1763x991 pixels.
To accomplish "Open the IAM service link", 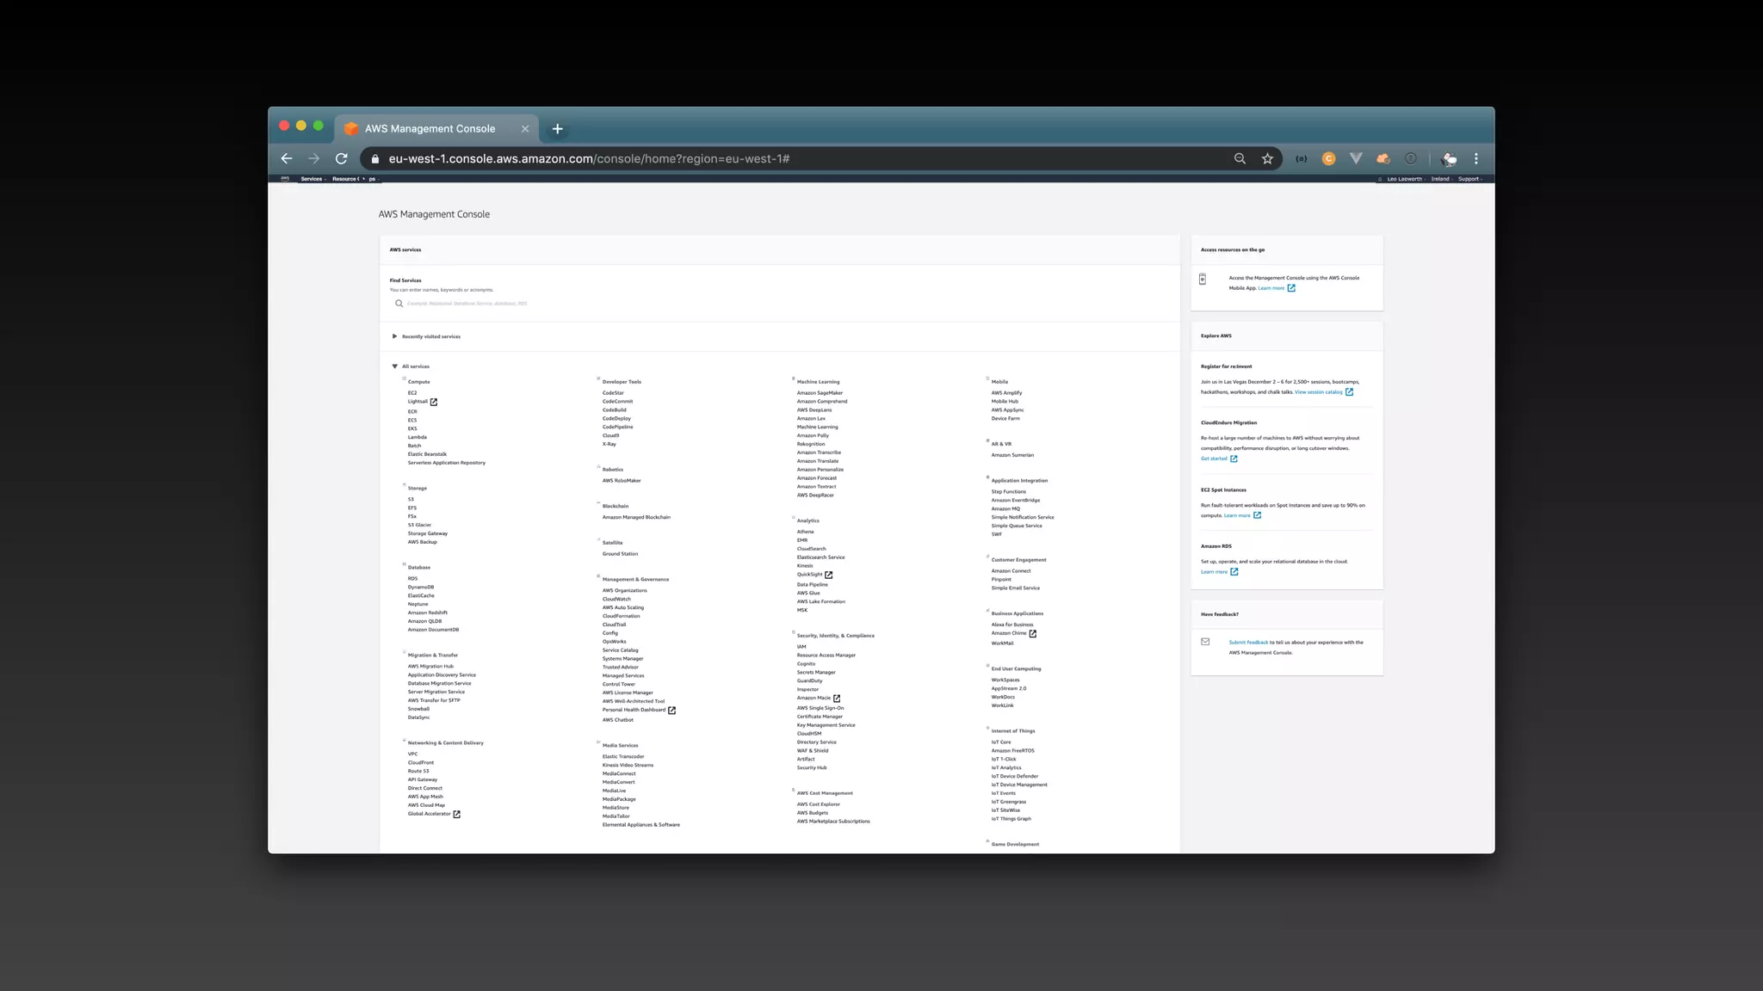I will pos(801,647).
